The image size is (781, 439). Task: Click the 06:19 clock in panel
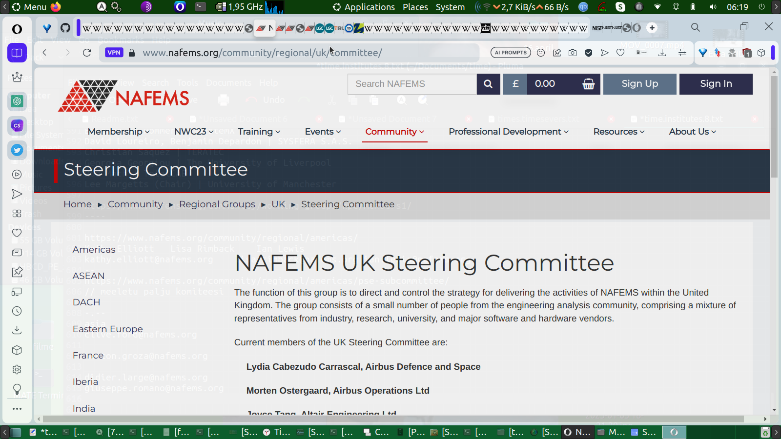737,7
